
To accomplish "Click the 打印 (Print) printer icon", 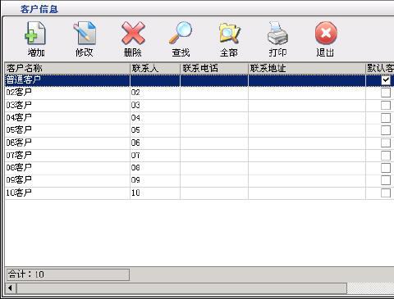I will [x=277, y=34].
